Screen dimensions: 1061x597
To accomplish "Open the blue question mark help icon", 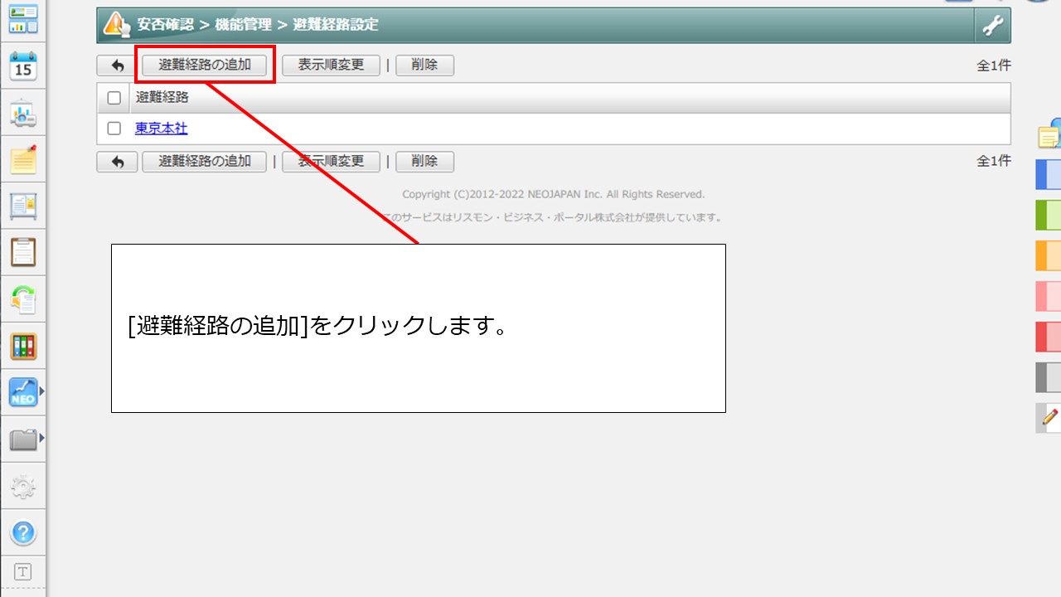I will pyautogui.click(x=23, y=532).
